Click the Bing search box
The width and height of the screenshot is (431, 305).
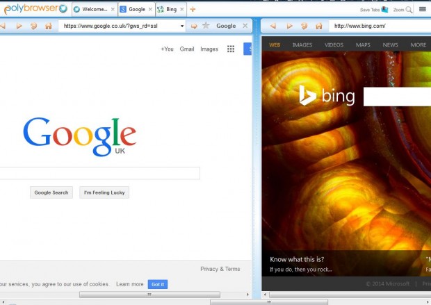(x=397, y=97)
